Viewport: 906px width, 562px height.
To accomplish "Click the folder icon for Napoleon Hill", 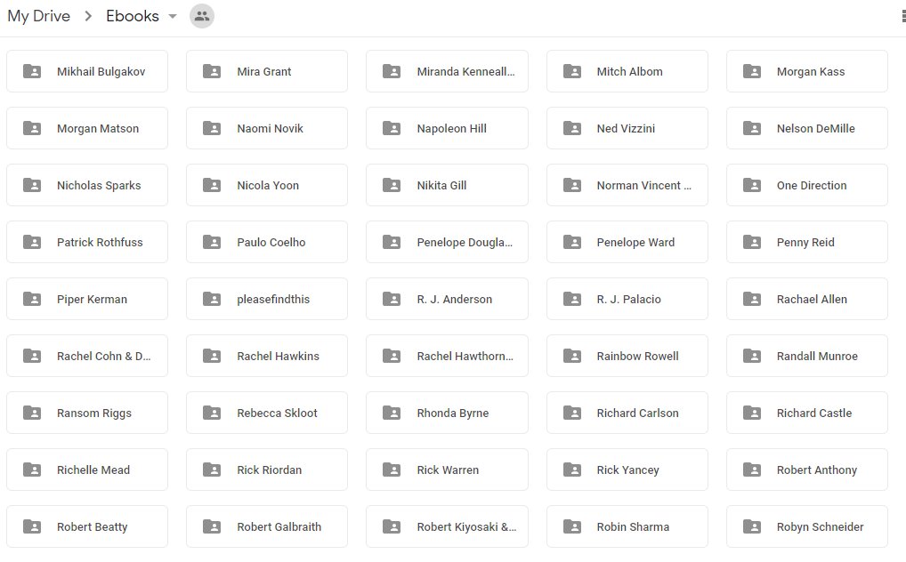I will [x=392, y=128].
